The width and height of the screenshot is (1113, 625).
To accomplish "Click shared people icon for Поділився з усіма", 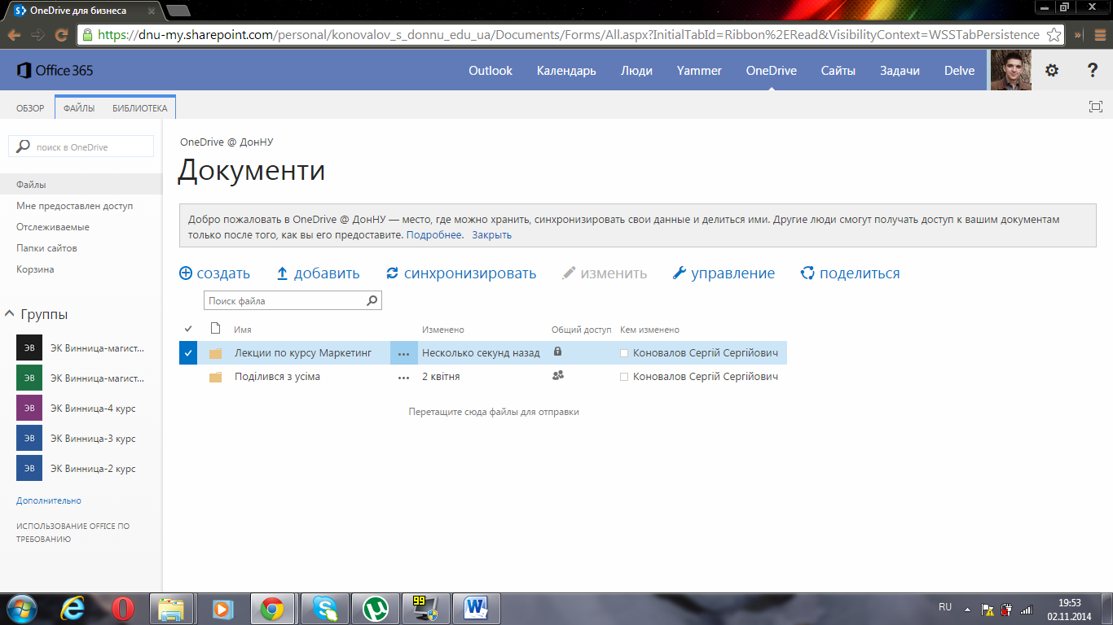I will click(x=558, y=375).
